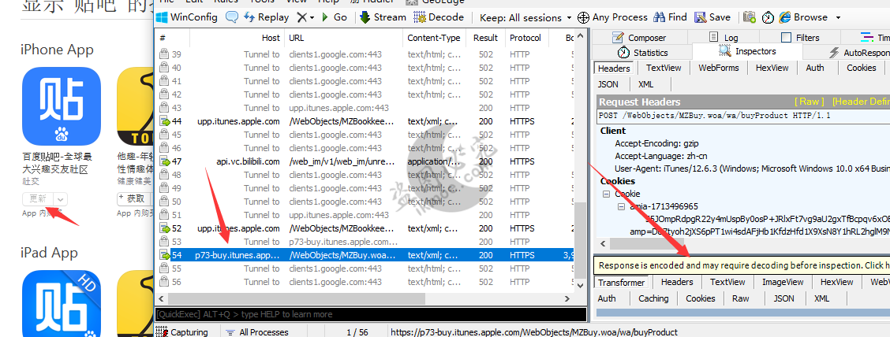Click the Capturing status indicator
The image size is (890, 337).
[183, 332]
